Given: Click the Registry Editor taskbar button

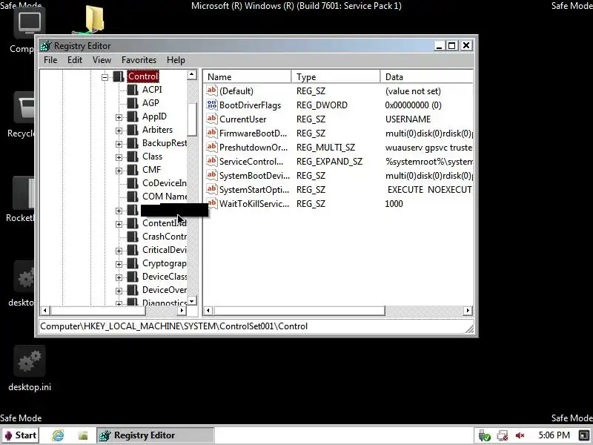Looking at the screenshot, I should coord(156,435).
